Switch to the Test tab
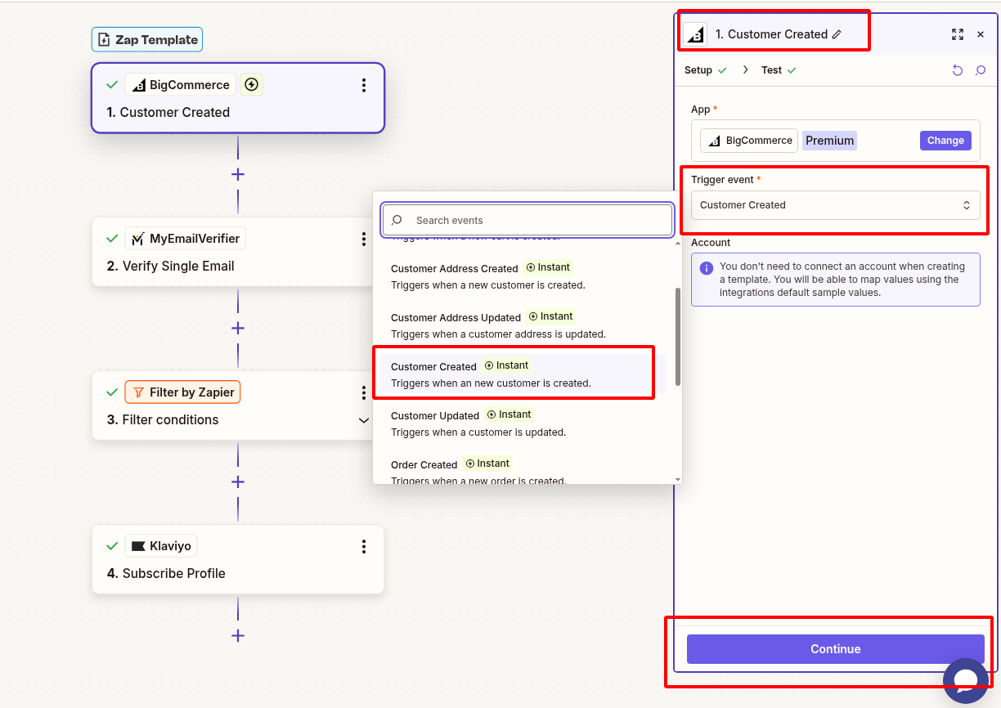Viewport: 1001px width, 708px height. point(772,70)
